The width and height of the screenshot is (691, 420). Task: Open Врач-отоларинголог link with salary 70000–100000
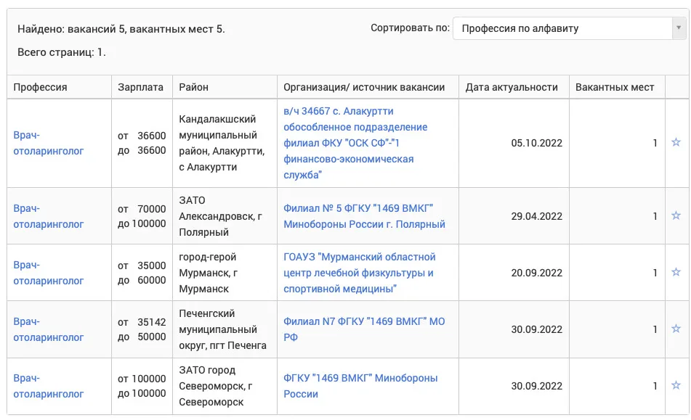[49, 216]
